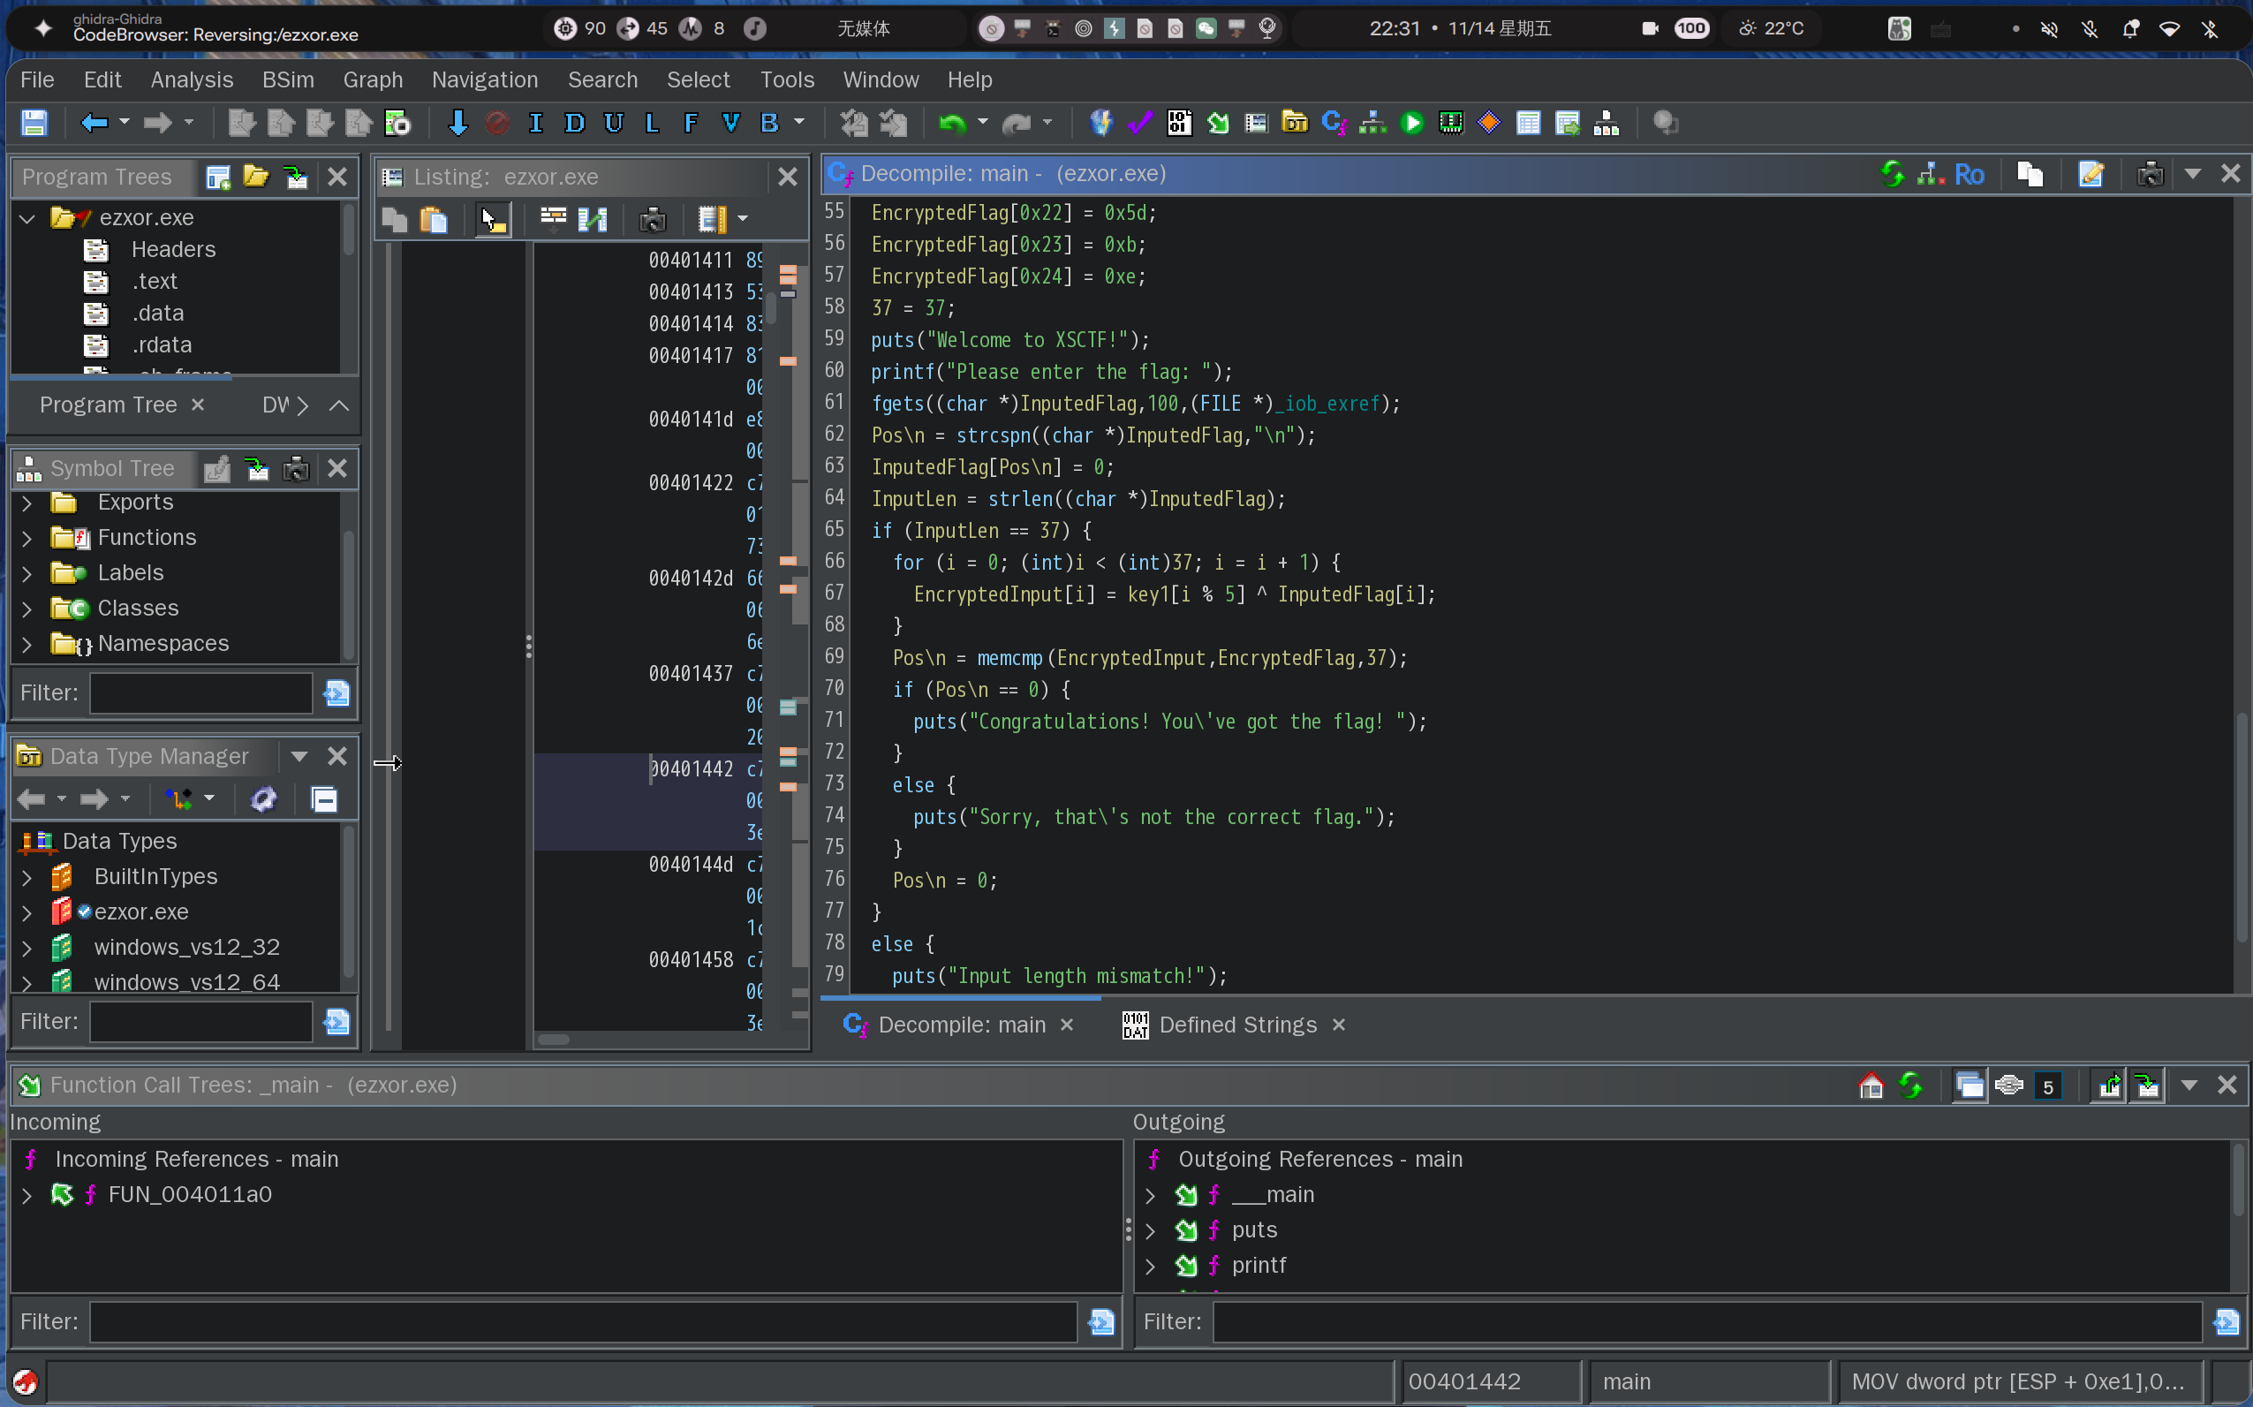
Task: Expand the Functions folder in Symbol Tree
Action: tap(27, 538)
